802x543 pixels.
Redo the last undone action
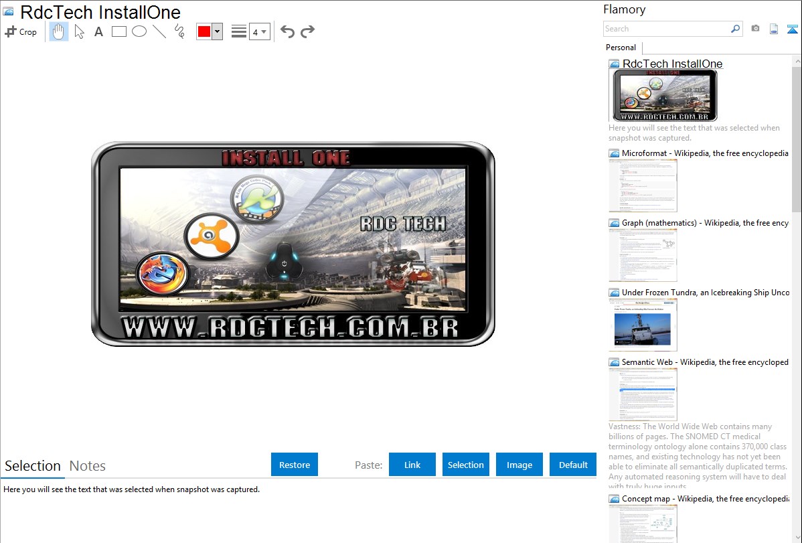point(307,31)
